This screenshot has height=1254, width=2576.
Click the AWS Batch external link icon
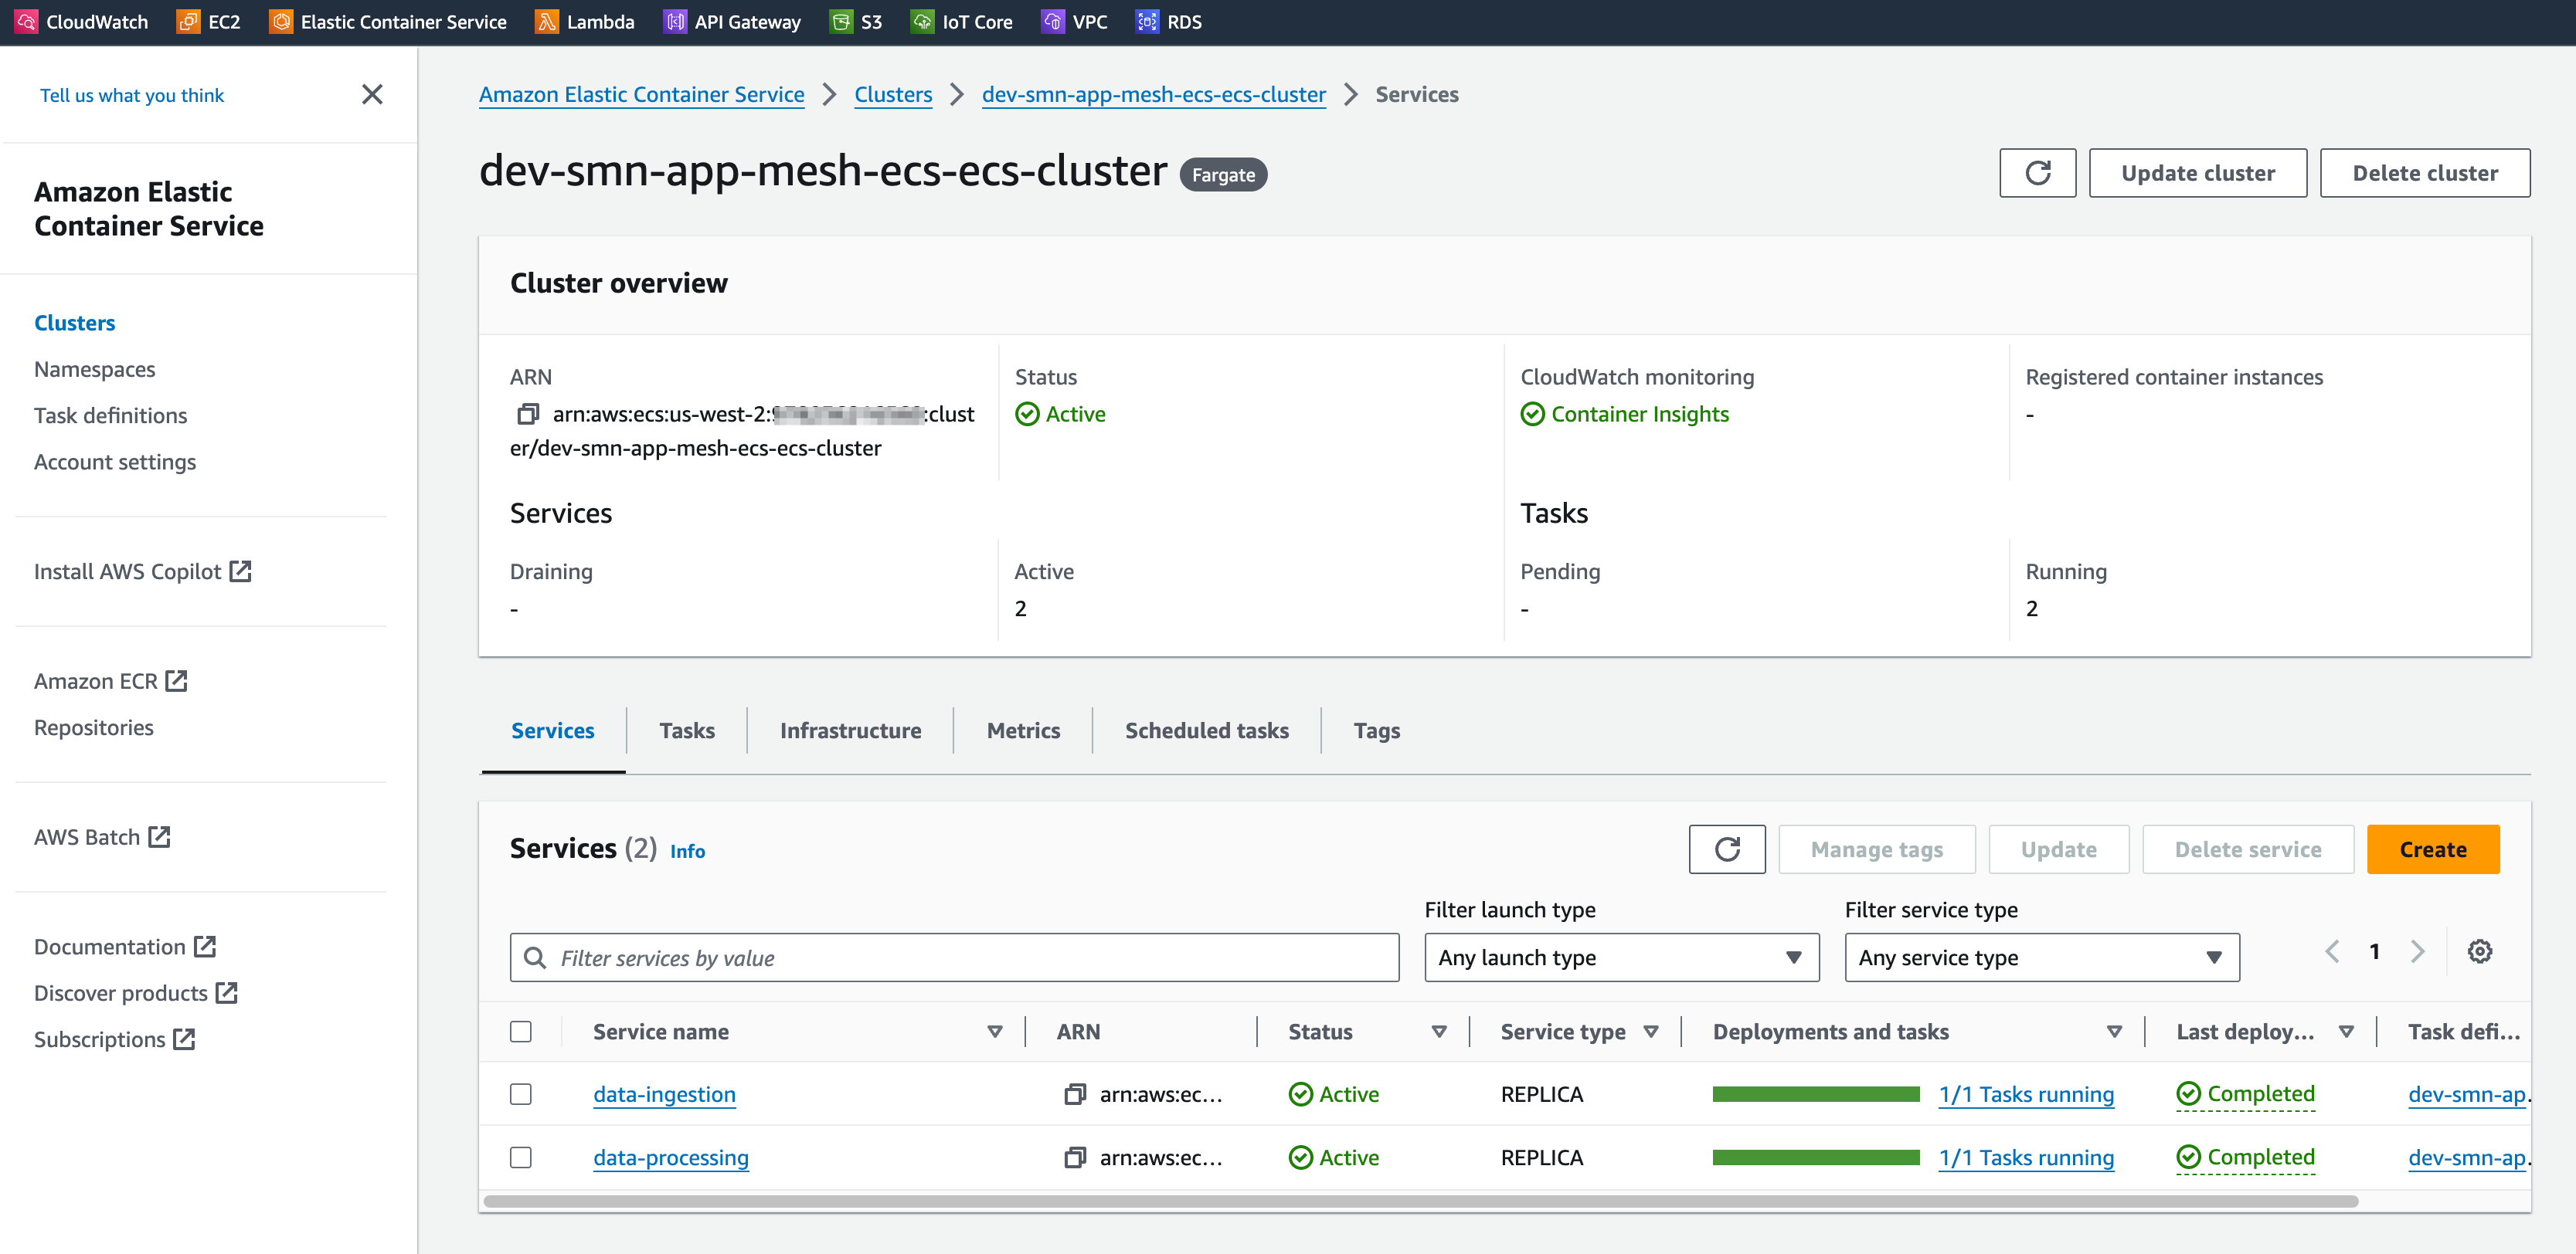point(159,837)
